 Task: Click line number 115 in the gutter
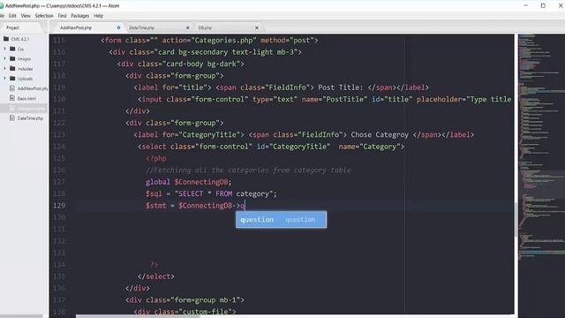[59, 40]
